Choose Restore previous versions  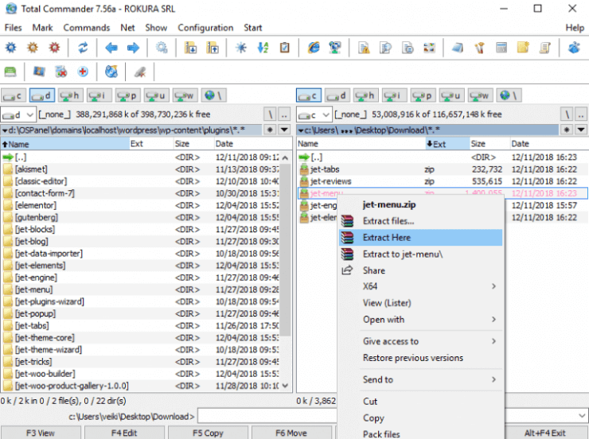(x=420, y=358)
